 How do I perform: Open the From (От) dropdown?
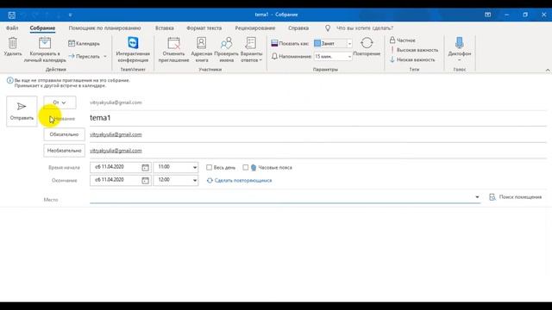point(60,102)
